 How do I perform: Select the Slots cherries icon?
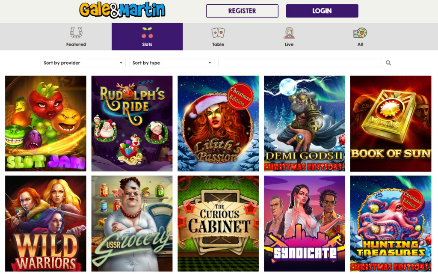147,33
